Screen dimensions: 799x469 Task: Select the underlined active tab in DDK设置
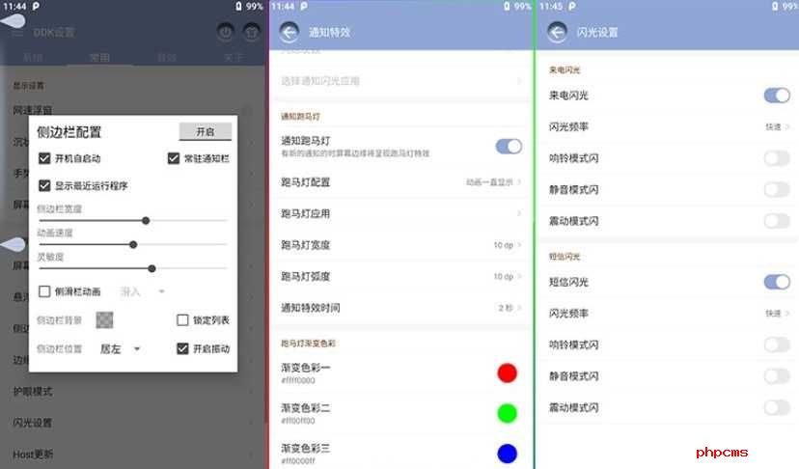(x=99, y=57)
